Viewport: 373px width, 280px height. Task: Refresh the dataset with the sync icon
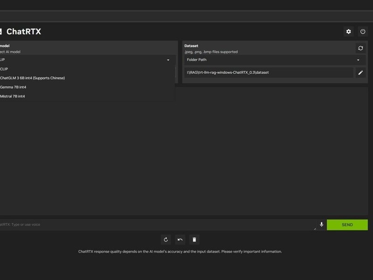point(360,48)
